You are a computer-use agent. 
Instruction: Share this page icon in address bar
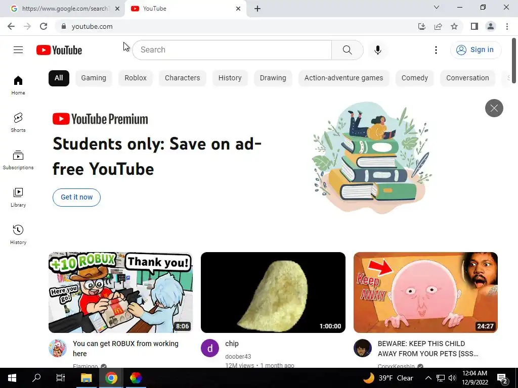[438, 26]
